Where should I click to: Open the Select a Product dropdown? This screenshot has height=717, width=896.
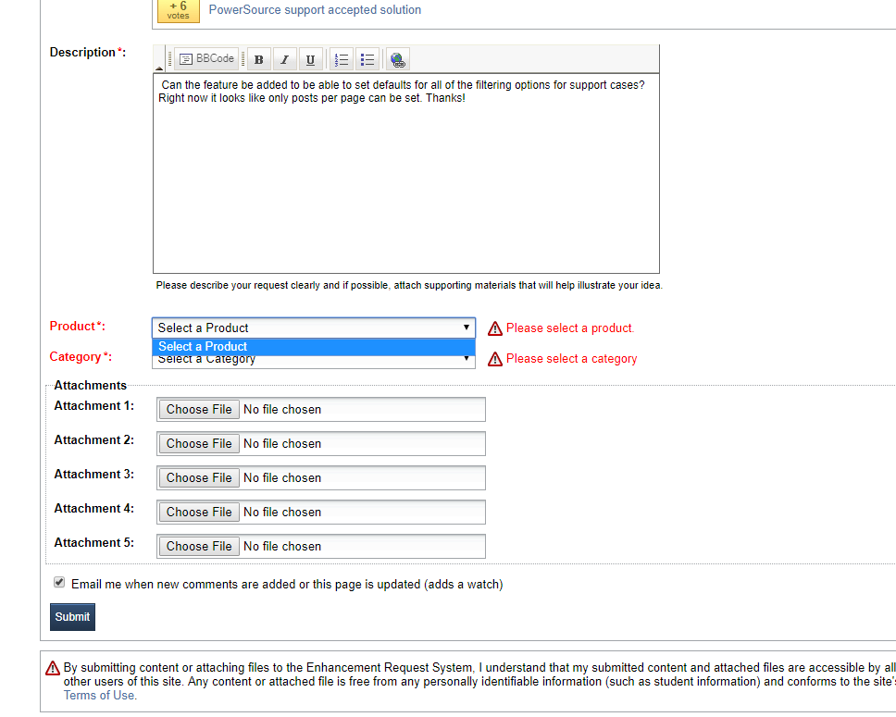[x=314, y=328]
